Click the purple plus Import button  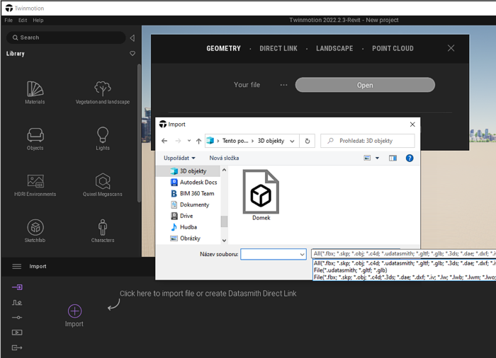(x=74, y=311)
